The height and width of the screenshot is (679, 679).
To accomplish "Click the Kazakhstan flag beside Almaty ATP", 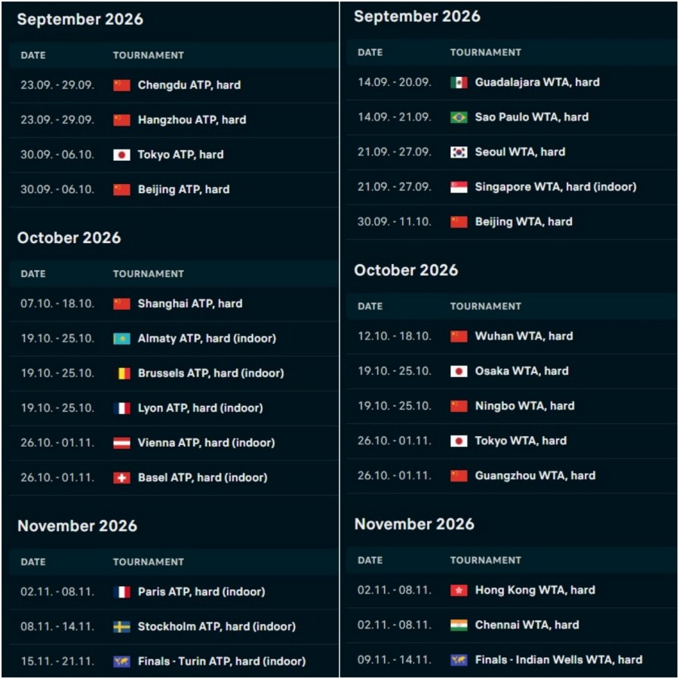I will (121, 339).
